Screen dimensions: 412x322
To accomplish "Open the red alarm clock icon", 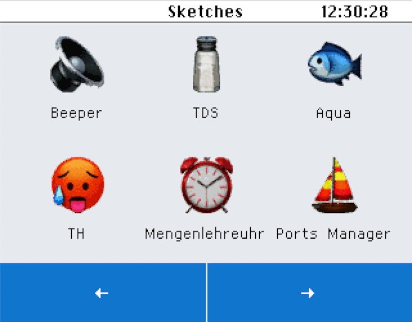I will coord(207,185).
